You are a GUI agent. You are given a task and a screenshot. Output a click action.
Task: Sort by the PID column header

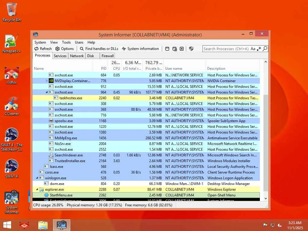point(100,69)
